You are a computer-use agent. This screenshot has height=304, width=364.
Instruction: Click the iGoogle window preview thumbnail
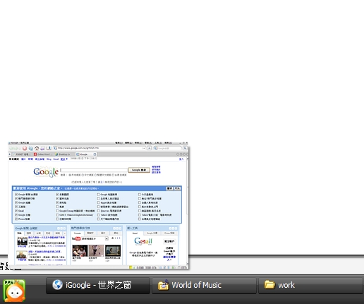click(x=98, y=205)
